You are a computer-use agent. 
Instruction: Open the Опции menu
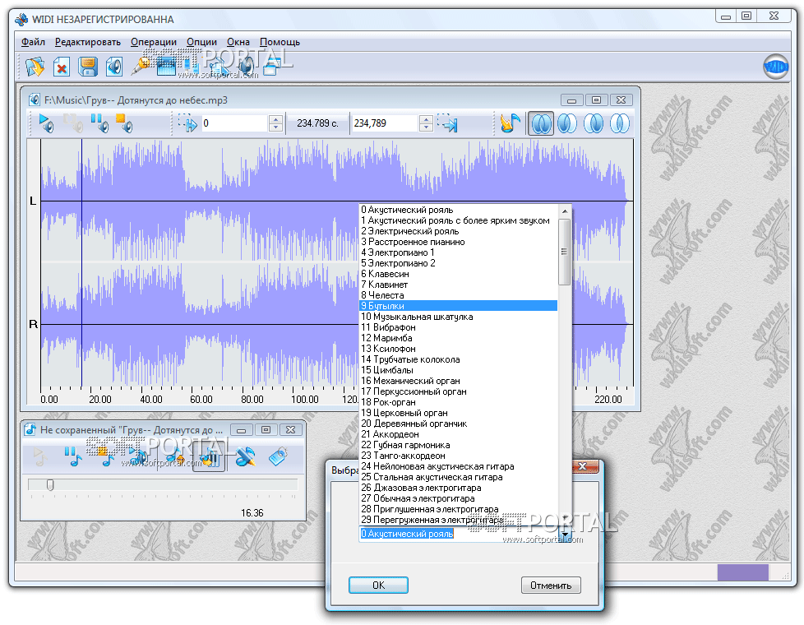point(201,42)
